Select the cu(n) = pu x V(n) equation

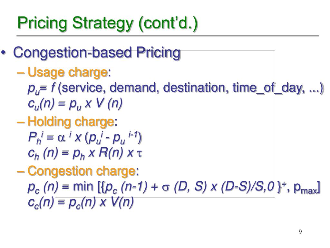click(x=75, y=104)
